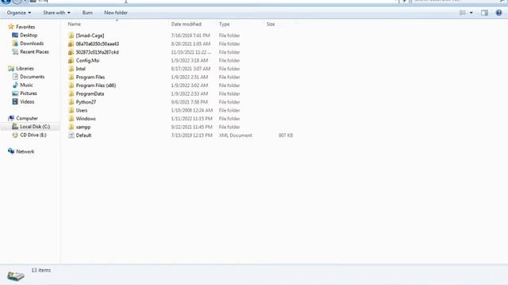
Task: Toggle the preview pane icon
Action: tap(484, 13)
